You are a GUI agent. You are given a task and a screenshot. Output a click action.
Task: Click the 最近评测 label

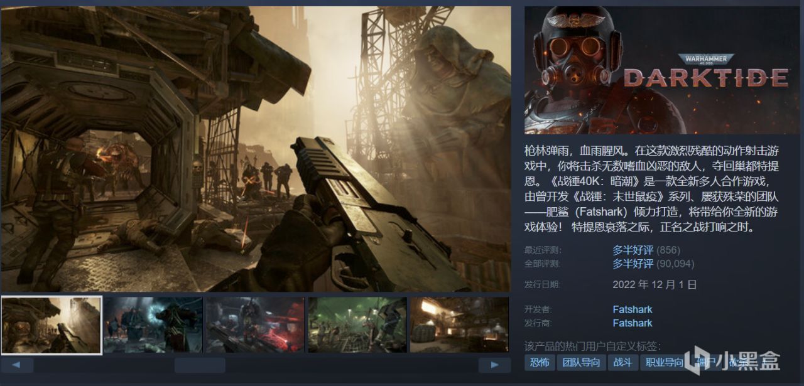point(542,250)
